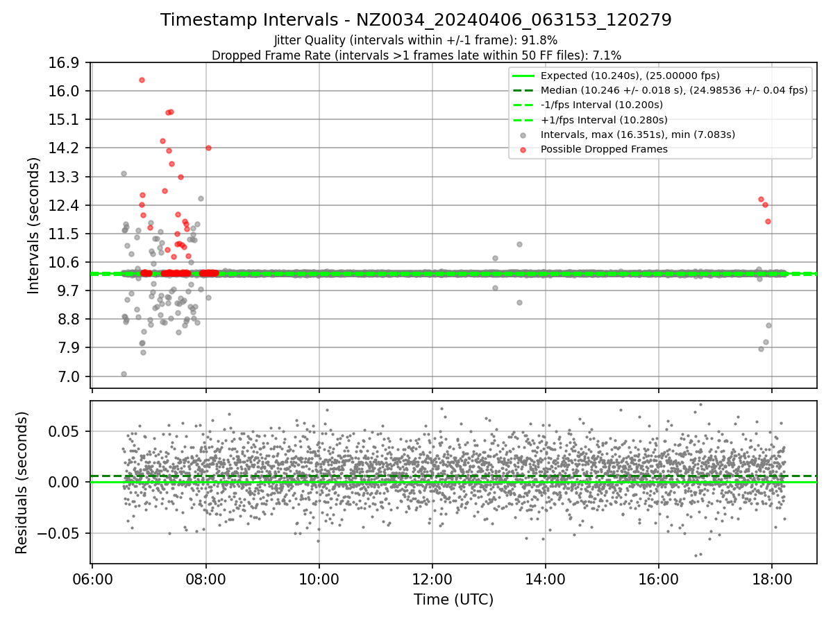The height and width of the screenshot is (624, 833).
Task: Click the highest red dropped-frame point above 16.0
Action: point(142,80)
